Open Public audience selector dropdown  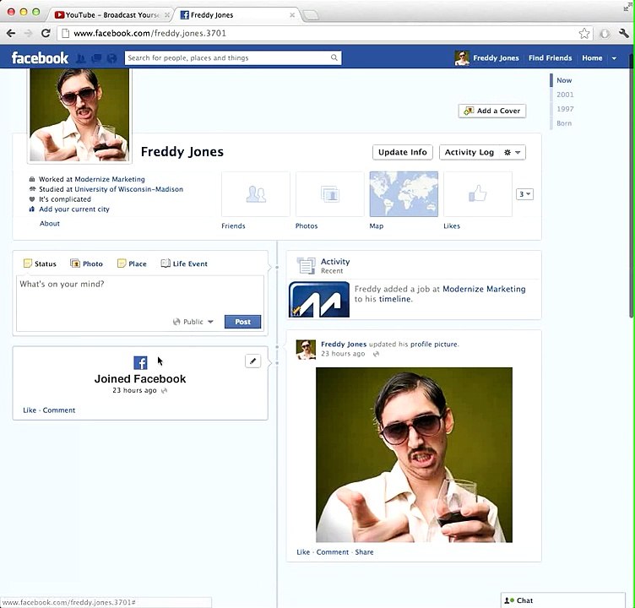pos(193,322)
